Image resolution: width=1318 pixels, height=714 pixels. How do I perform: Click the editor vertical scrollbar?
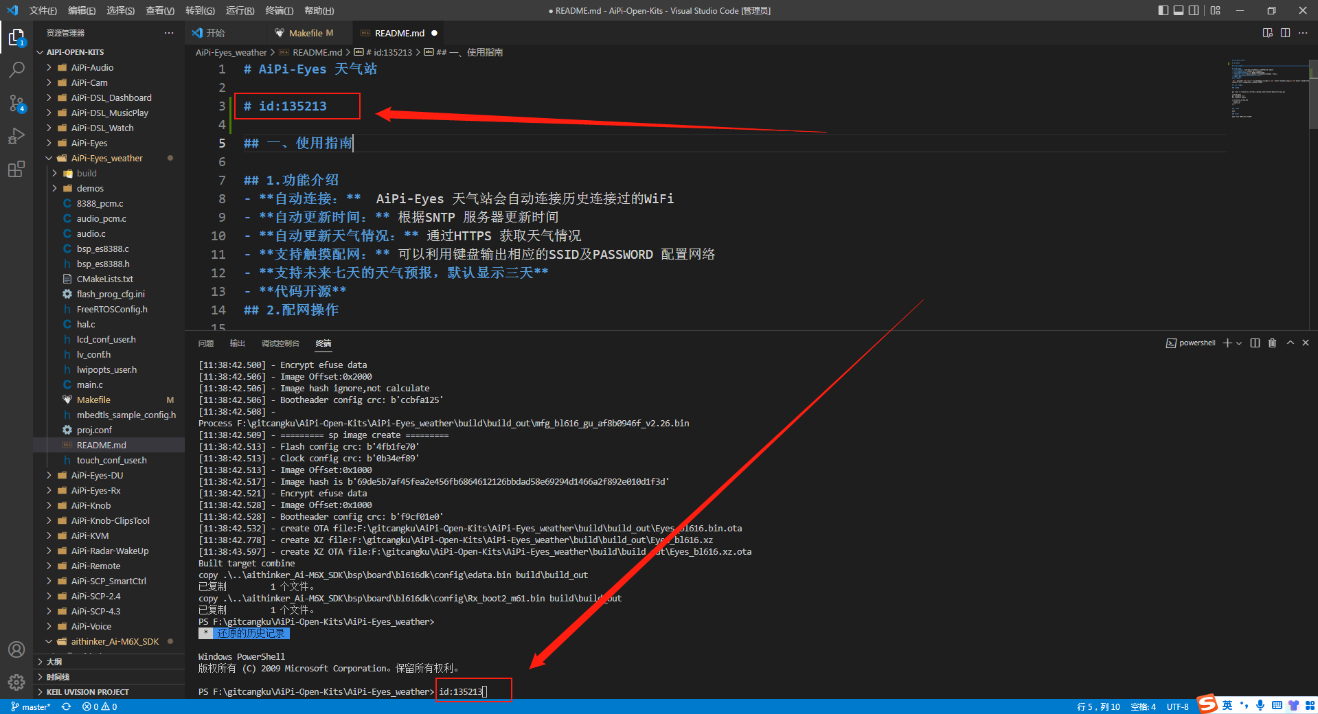tap(1313, 95)
